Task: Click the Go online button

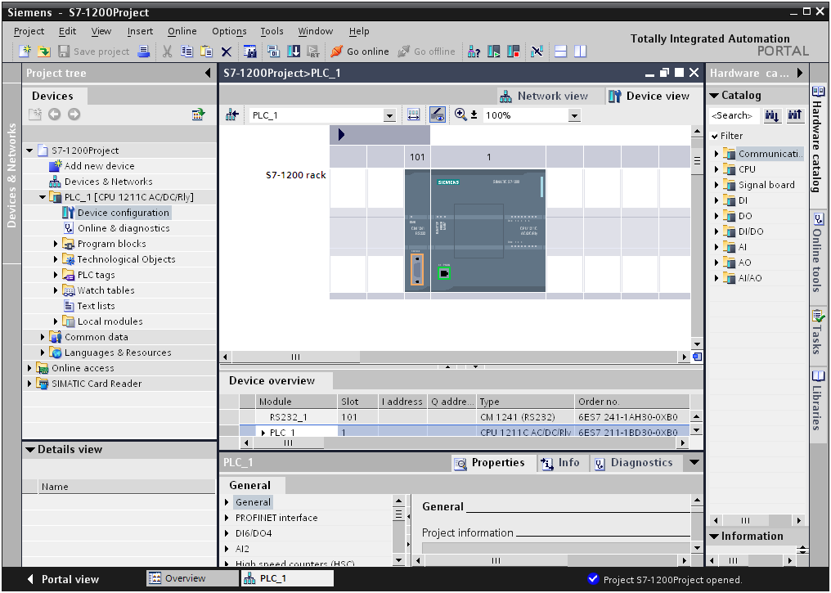Action: (360, 51)
